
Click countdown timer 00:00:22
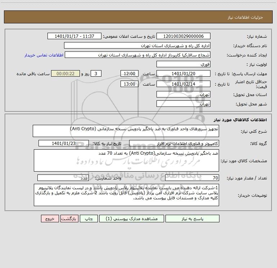[65, 73]
